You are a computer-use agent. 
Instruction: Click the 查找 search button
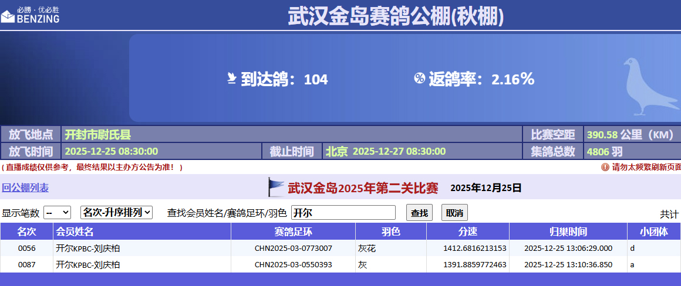(x=419, y=213)
